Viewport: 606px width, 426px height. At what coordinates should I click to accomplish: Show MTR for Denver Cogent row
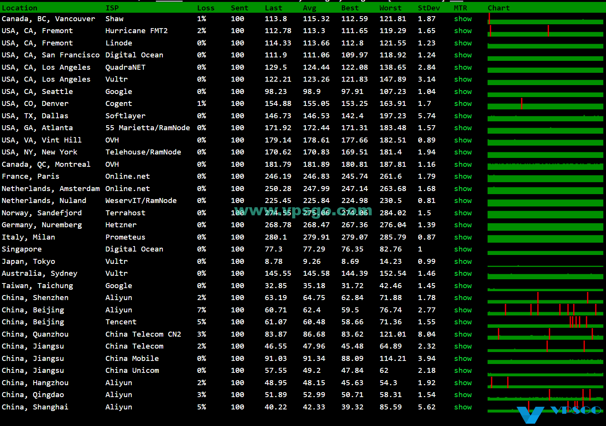pos(463,104)
